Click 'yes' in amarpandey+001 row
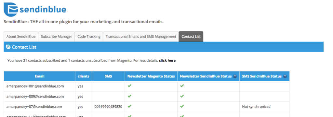The height and width of the screenshot is (117, 333). (80, 87)
